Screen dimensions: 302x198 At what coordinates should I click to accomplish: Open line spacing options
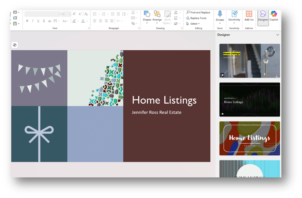pos(125,14)
